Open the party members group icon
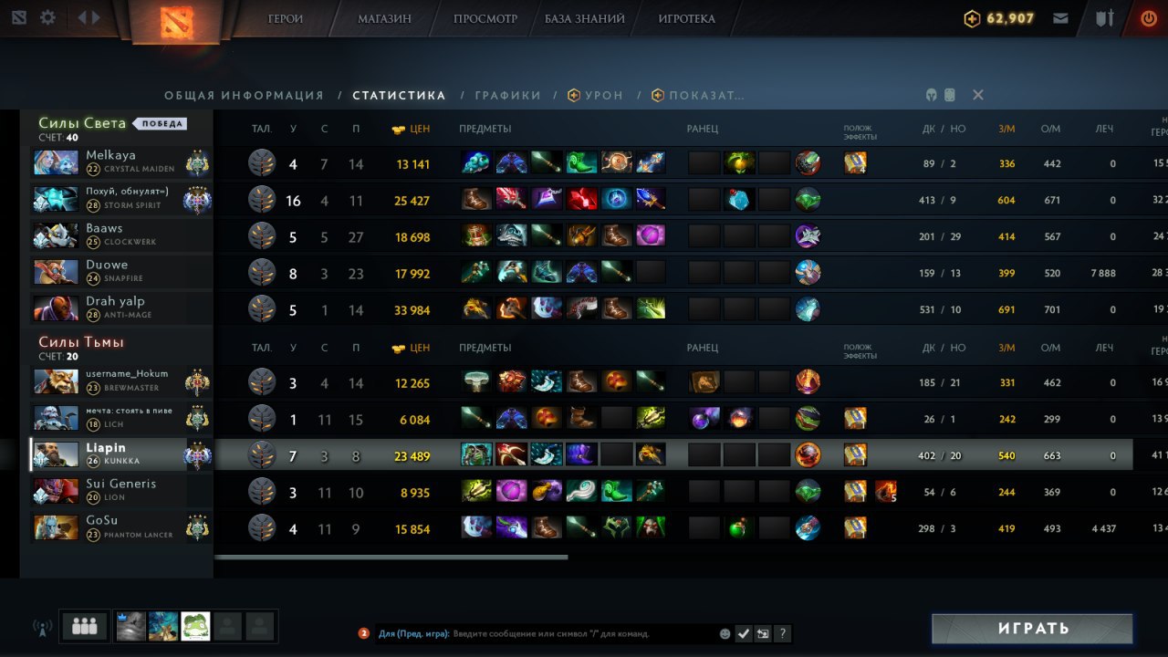1168x657 pixels. tap(85, 626)
